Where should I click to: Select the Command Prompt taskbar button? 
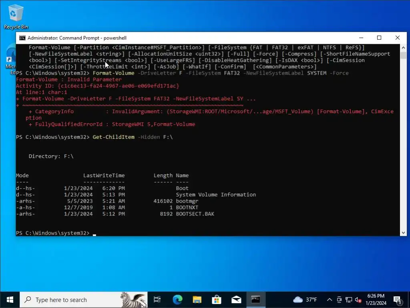(256, 300)
